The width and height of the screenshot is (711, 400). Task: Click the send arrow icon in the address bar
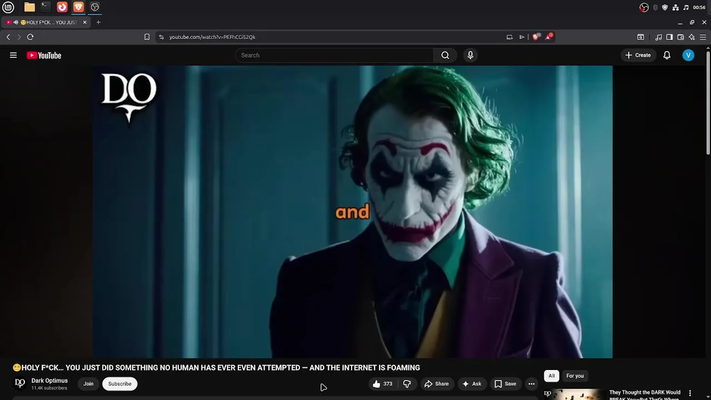(x=522, y=37)
